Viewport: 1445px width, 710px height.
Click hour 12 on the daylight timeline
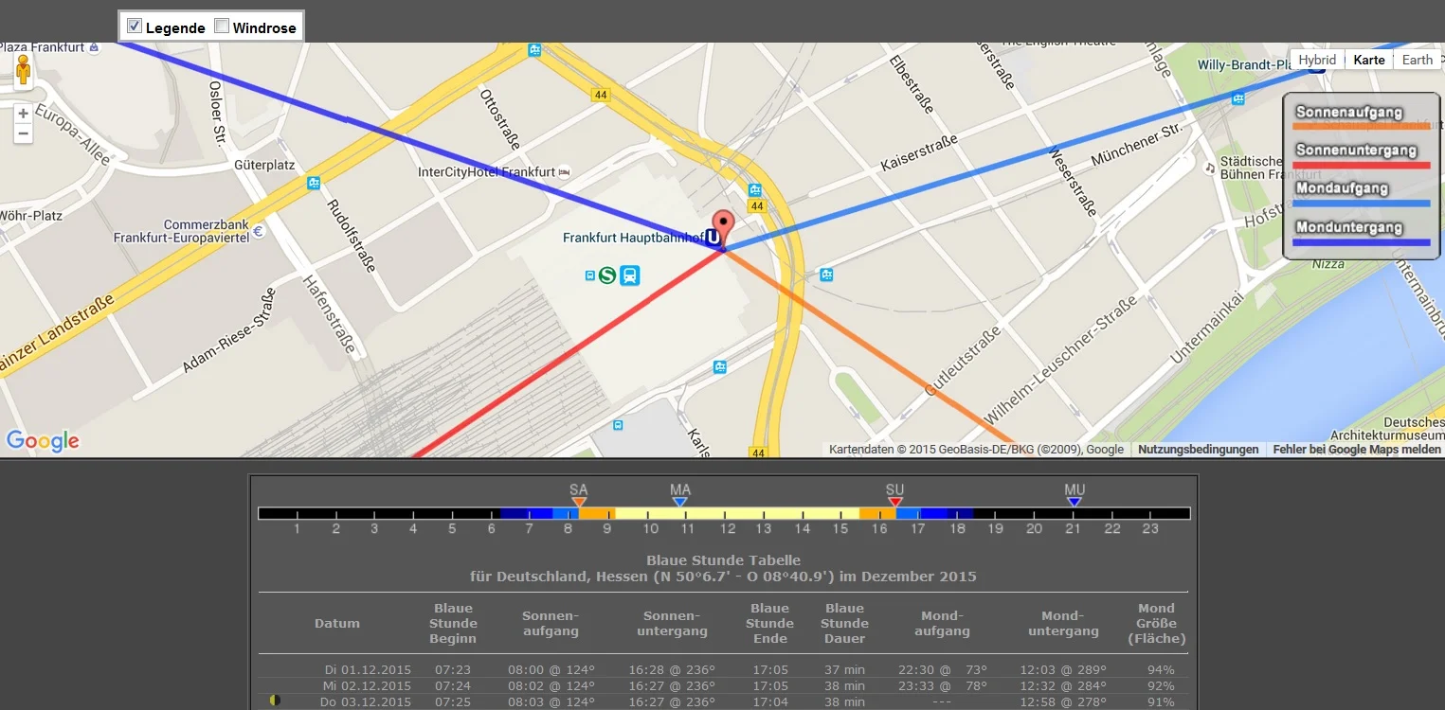(x=727, y=528)
